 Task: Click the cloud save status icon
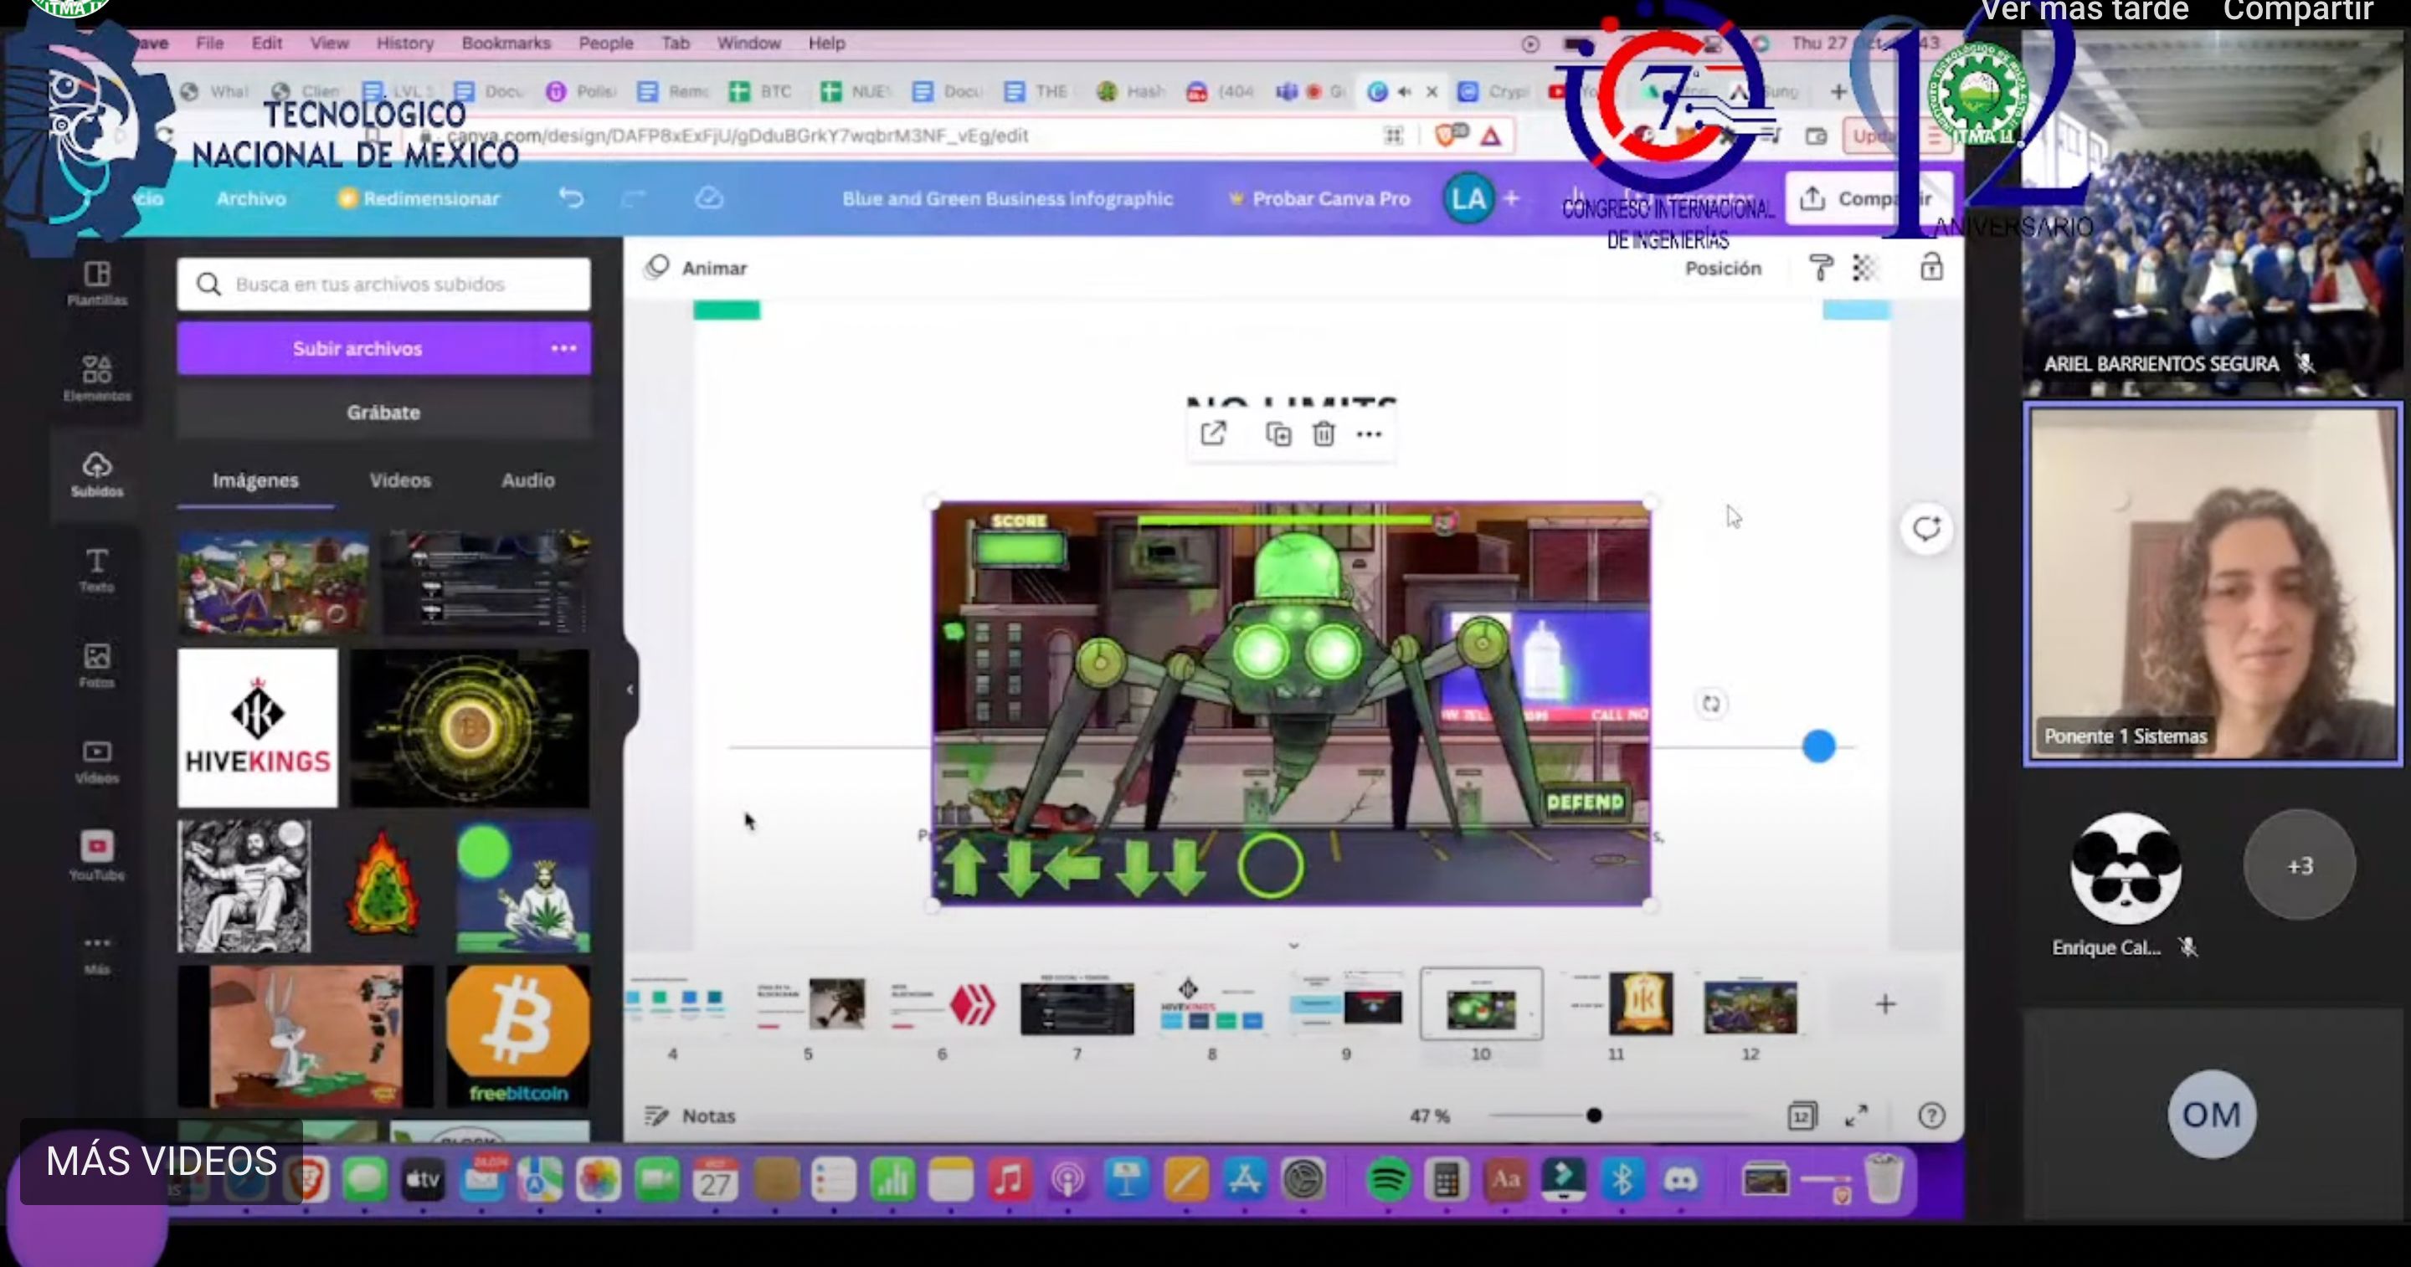(708, 198)
